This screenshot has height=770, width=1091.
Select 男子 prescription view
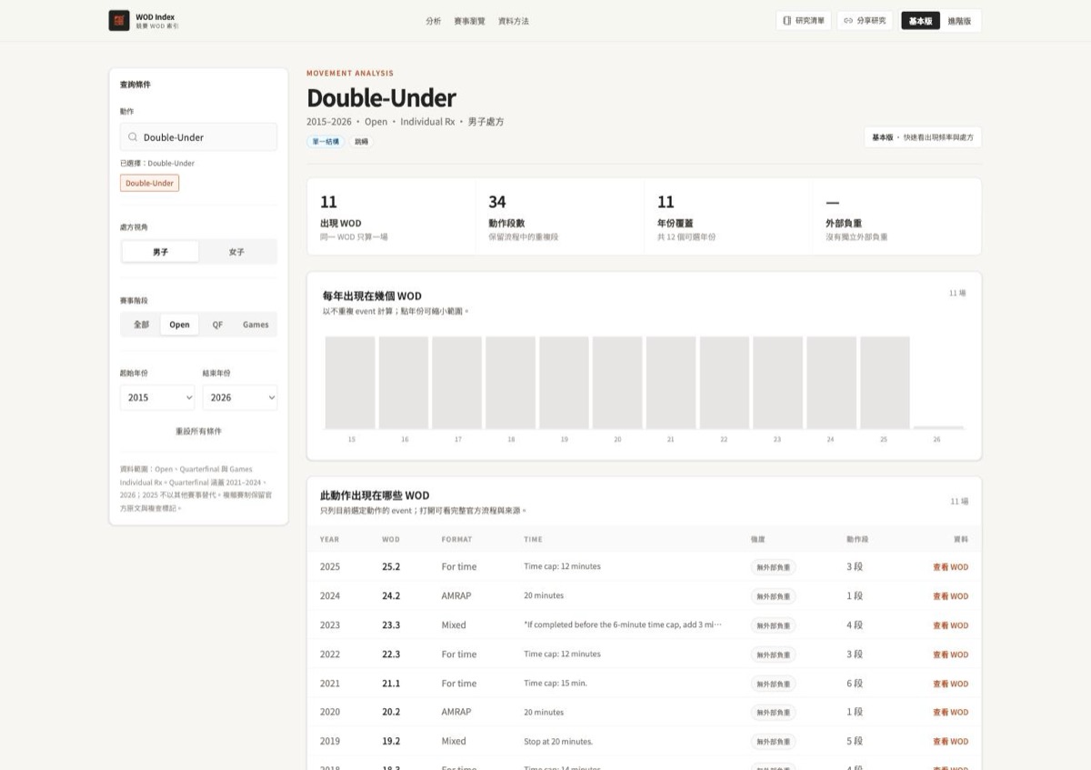click(160, 252)
